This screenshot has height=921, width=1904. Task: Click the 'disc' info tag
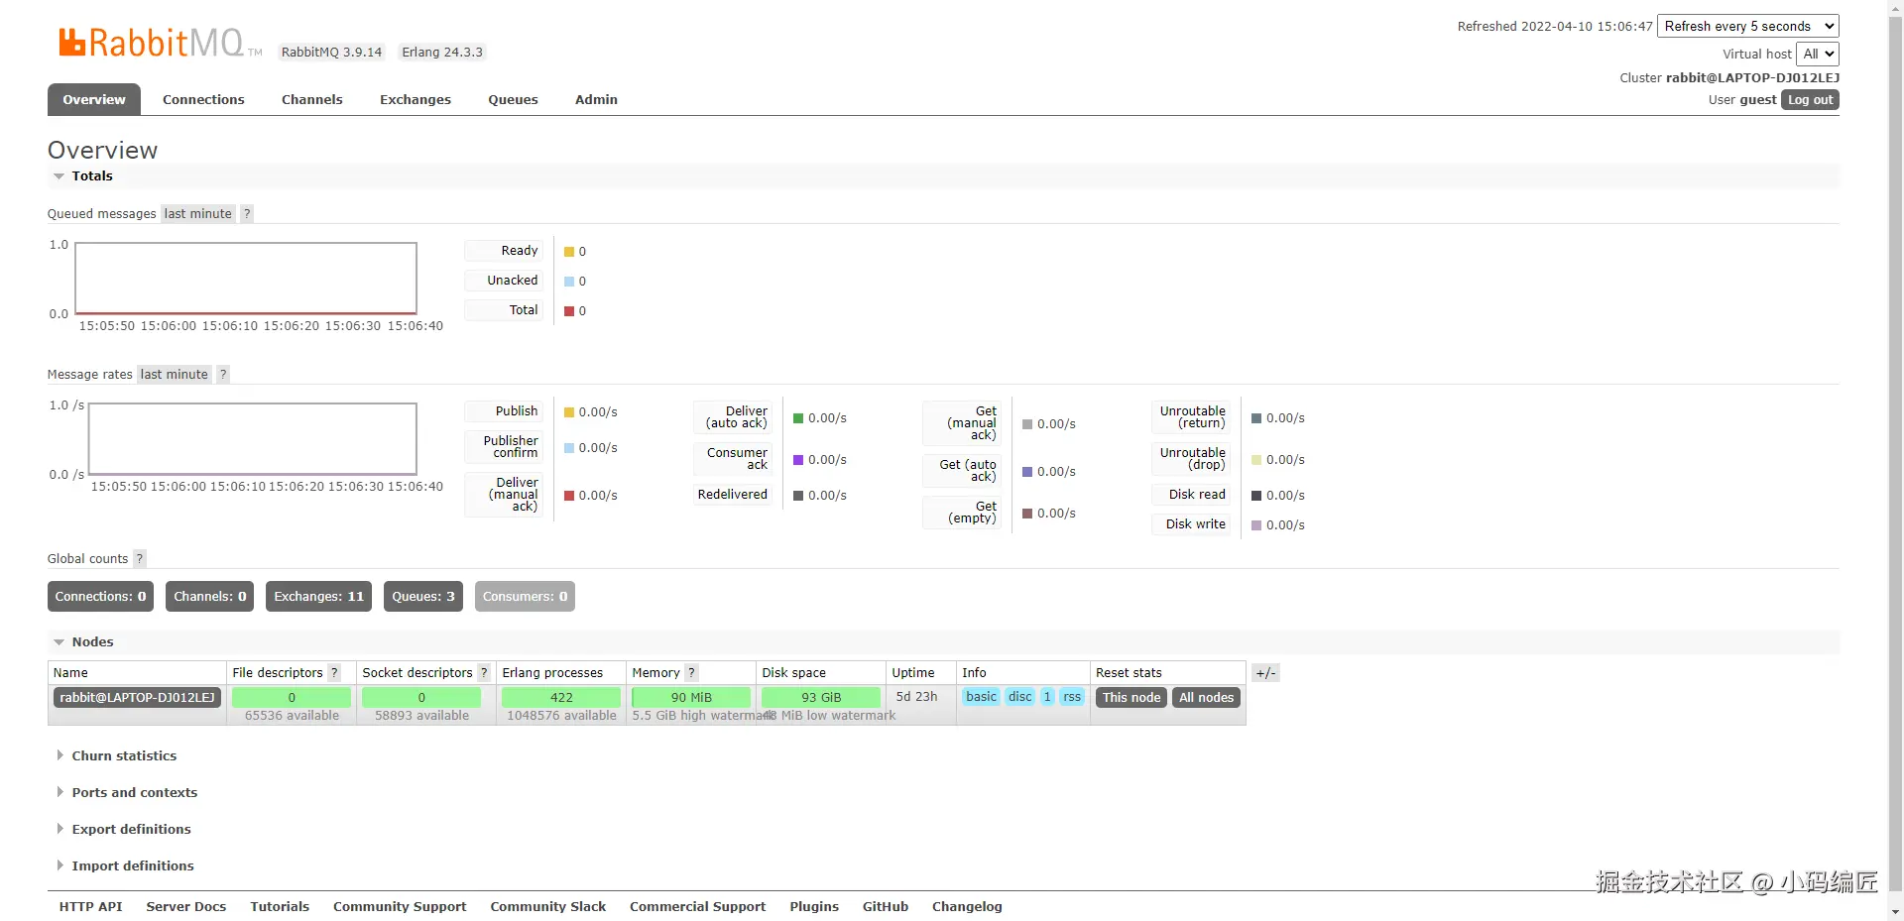[1020, 697]
